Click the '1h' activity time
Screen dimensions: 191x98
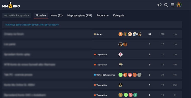(x=175, y=95)
